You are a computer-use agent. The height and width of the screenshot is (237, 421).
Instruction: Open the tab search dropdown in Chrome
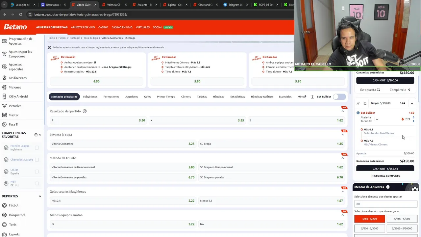click(x=4, y=5)
